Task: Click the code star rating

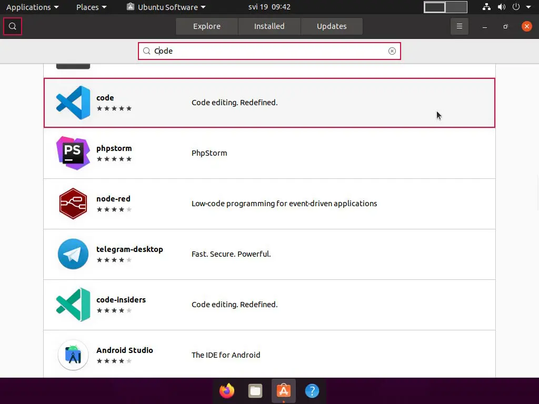Action: pyautogui.click(x=114, y=108)
